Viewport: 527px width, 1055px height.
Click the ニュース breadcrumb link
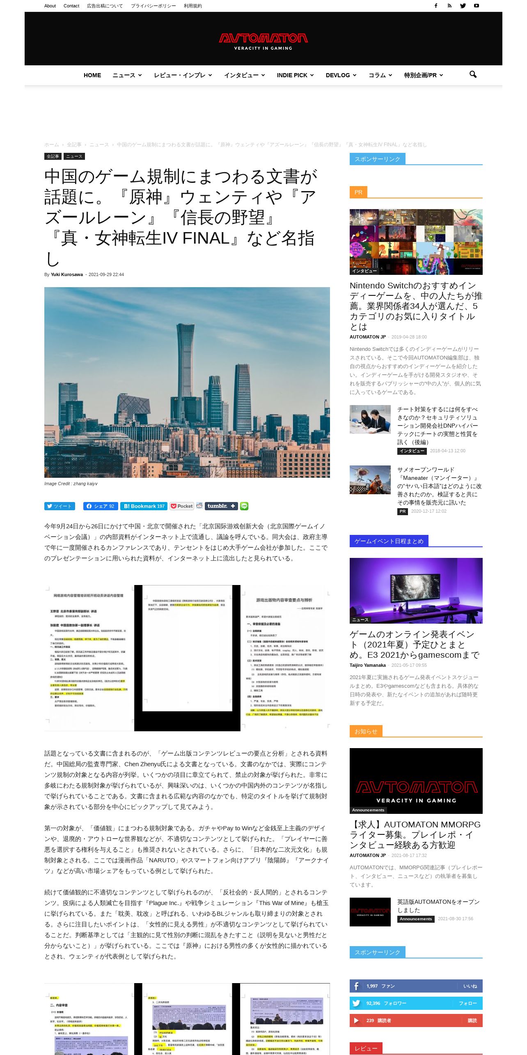pyautogui.click(x=99, y=145)
